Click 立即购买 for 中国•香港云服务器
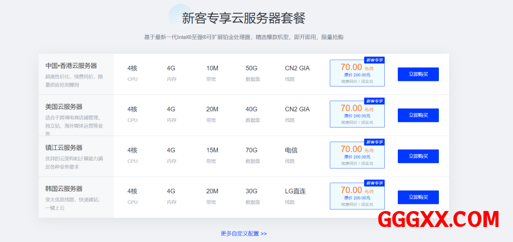This screenshot has height=242, width=513. tap(418, 74)
